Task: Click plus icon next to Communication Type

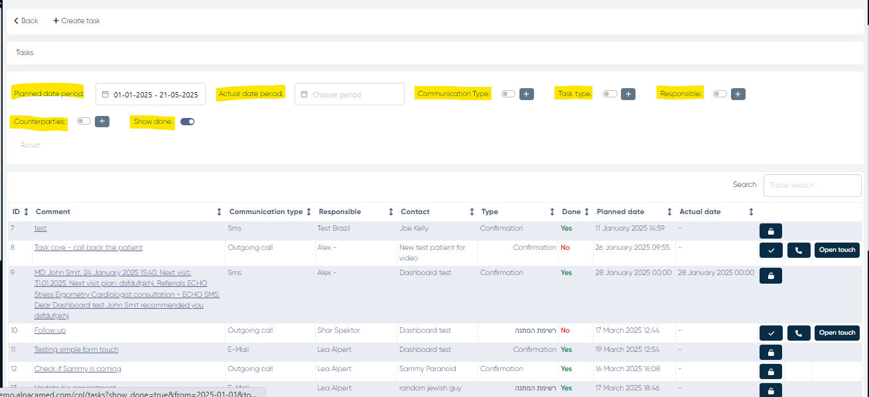Action: [527, 94]
